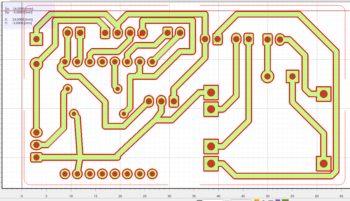Click the horizontal ruler label "25"
The height and width of the screenshot is (201, 350).
pyautogui.click(x=145, y=196)
